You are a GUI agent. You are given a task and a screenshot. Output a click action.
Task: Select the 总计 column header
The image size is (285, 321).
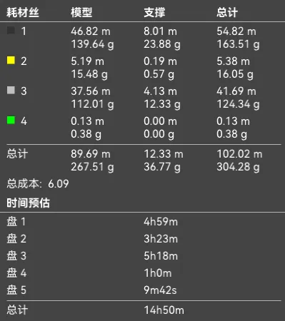pyautogui.click(x=227, y=12)
